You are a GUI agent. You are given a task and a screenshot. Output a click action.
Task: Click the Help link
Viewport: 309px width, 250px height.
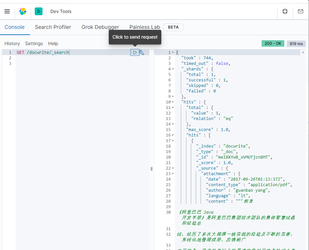pos(53,43)
